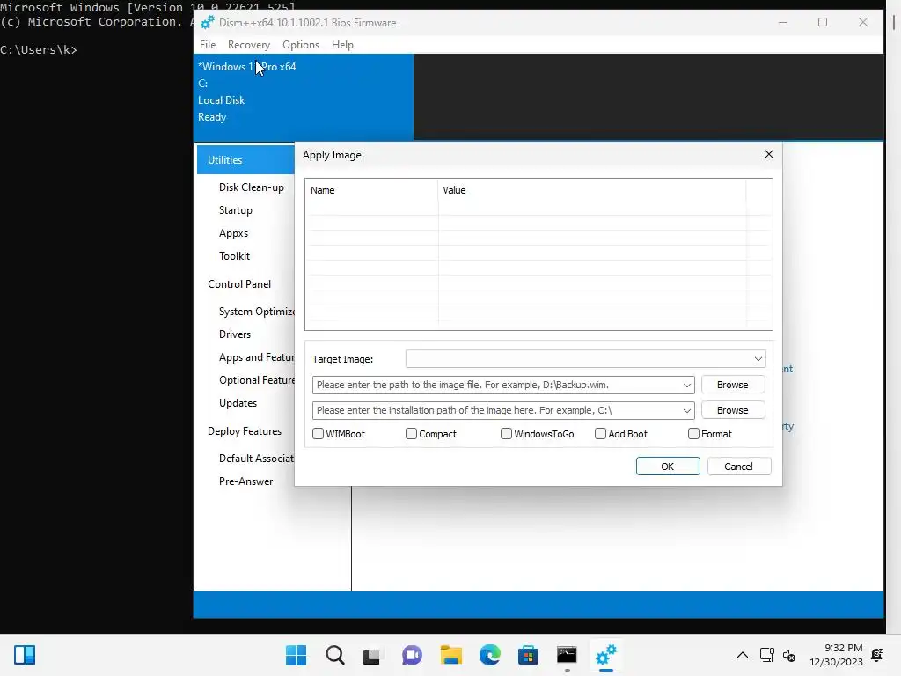901x676 pixels.
Task: Open File Explorer from the taskbar
Action: (x=451, y=655)
